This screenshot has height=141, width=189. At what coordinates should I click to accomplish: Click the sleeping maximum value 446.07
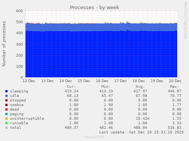point(175,91)
